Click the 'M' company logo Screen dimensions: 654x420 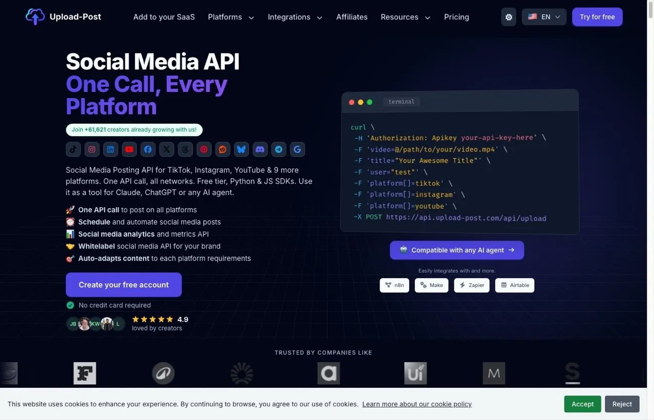494,374
